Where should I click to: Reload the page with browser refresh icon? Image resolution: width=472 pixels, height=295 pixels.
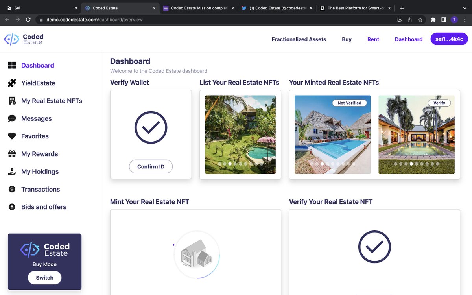tap(28, 20)
